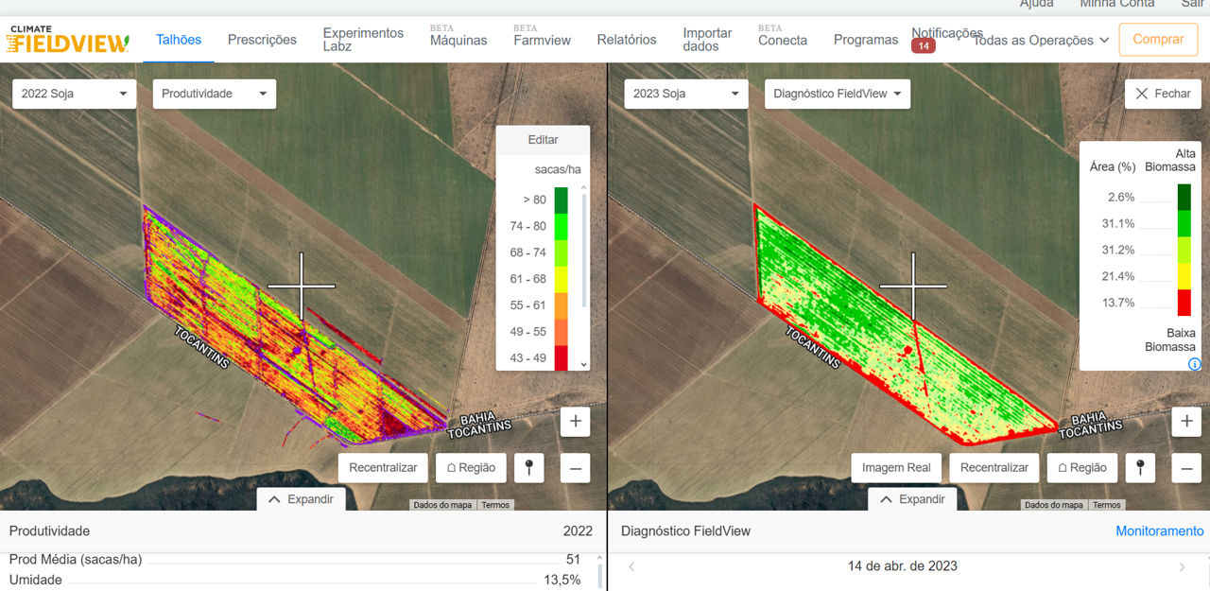Open Experimentos Labz tab
The height and width of the screenshot is (591, 1210).
pos(363,40)
